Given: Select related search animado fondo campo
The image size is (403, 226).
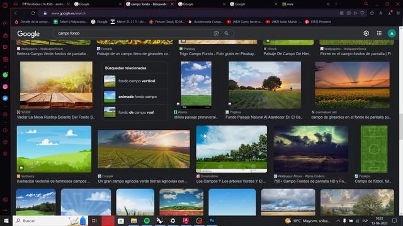Looking at the screenshot, I should coord(135,97).
